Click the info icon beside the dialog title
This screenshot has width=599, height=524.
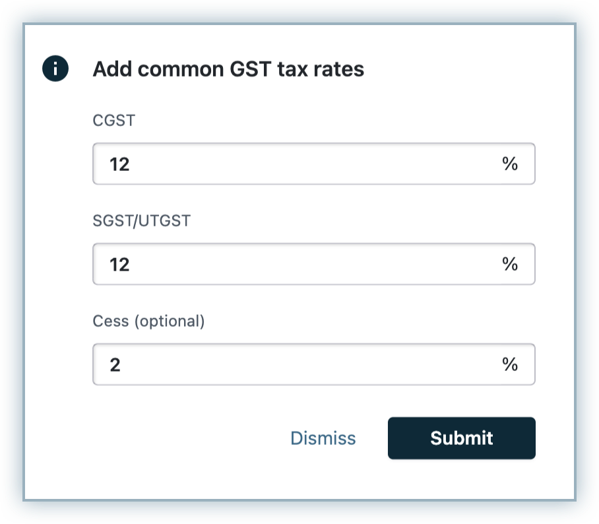[55, 69]
